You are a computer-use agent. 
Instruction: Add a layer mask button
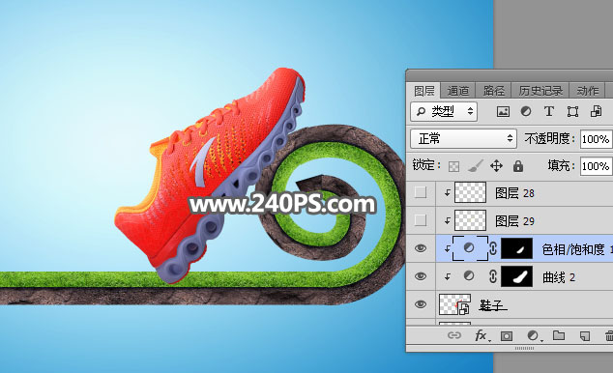point(507,335)
